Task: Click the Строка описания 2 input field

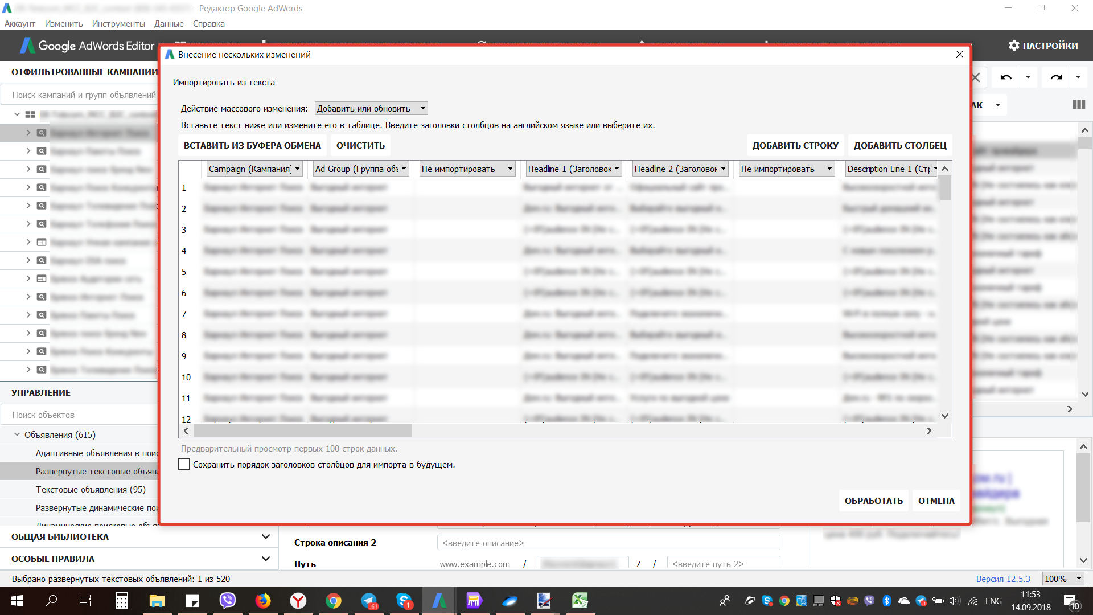Action: coord(609,543)
